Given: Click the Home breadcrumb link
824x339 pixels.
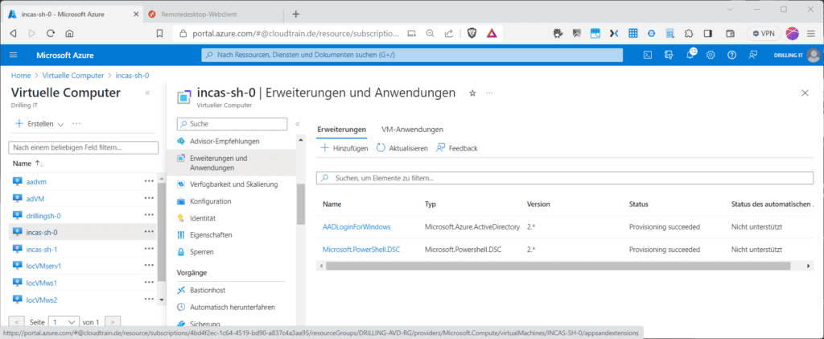Looking at the screenshot, I should (21, 76).
